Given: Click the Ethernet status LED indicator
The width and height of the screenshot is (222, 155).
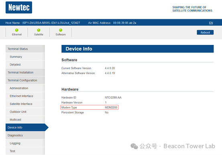Looking at the screenshot, I should coord(17,30).
